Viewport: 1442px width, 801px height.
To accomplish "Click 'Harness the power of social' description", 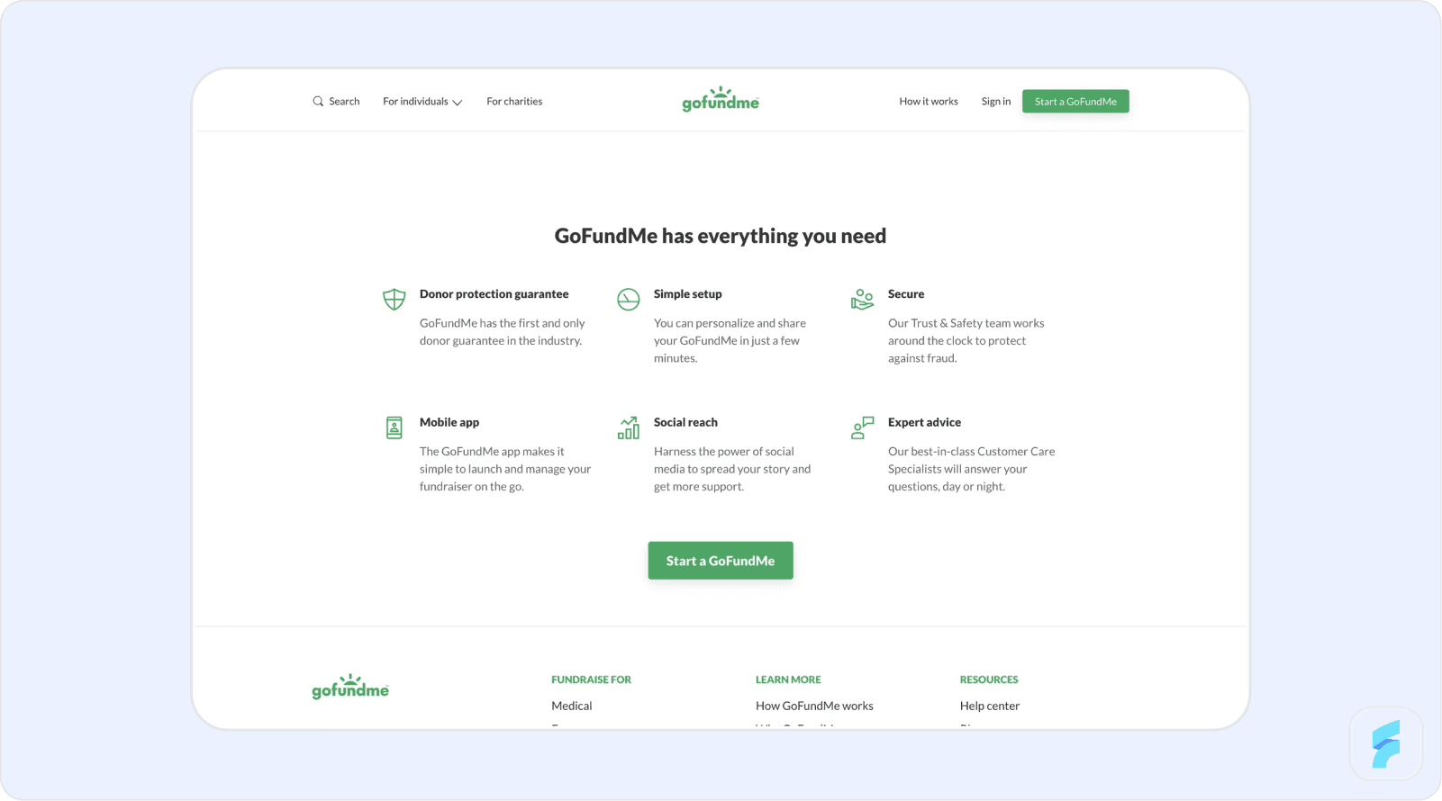I will point(732,469).
